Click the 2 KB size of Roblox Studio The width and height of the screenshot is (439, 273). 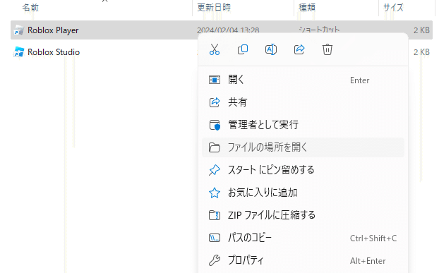(x=421, y=52)
